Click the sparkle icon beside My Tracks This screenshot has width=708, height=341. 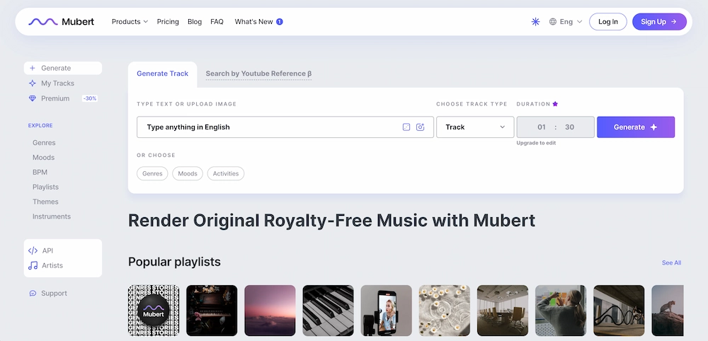pos(32,83)
